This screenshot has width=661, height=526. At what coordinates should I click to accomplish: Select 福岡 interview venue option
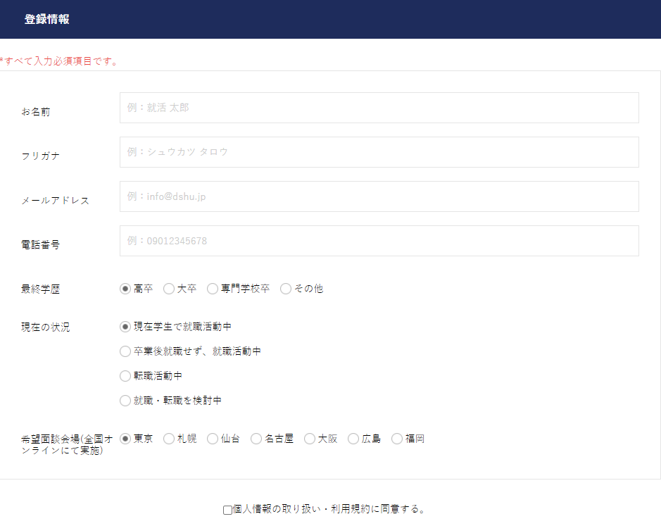pos(396,438)
